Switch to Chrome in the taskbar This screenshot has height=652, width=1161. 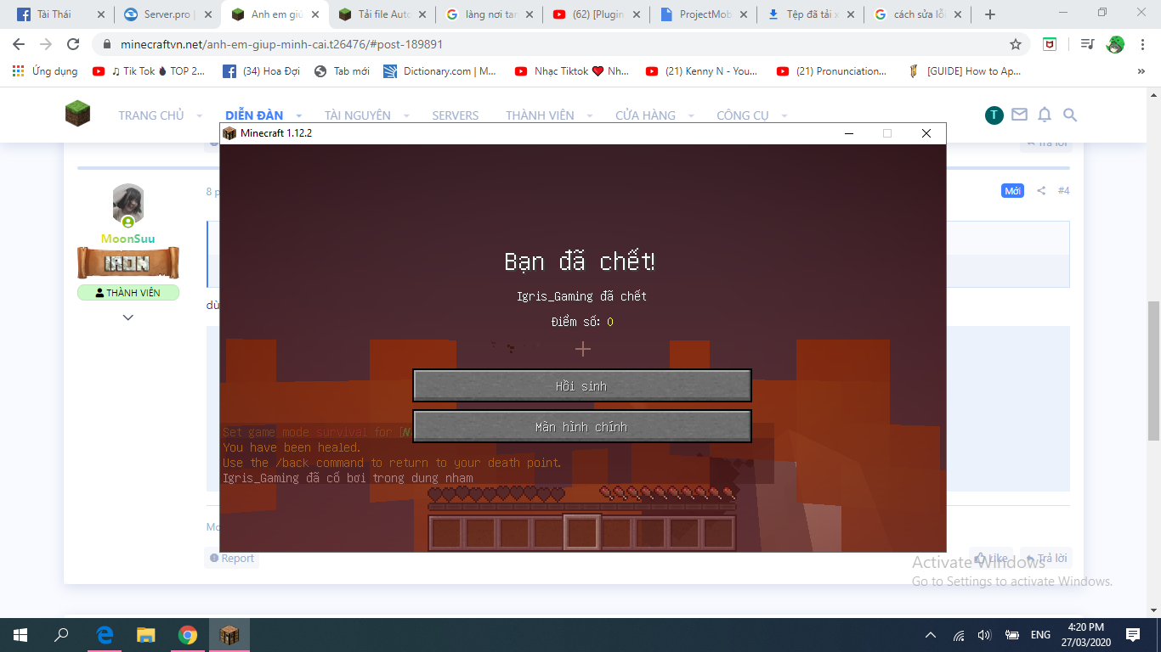[188, 634]
